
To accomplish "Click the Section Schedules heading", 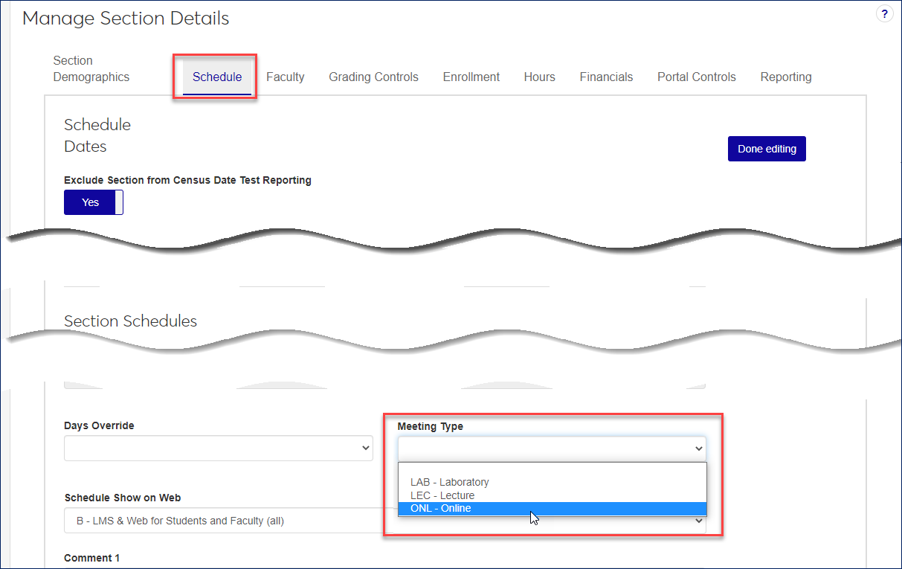I will [131, 321].
